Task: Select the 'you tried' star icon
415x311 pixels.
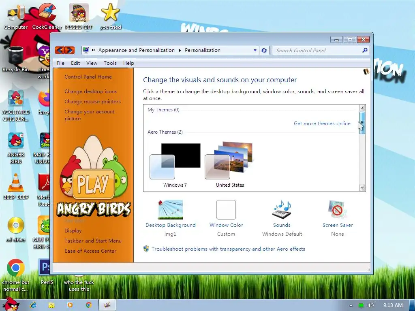Action: 111,16
